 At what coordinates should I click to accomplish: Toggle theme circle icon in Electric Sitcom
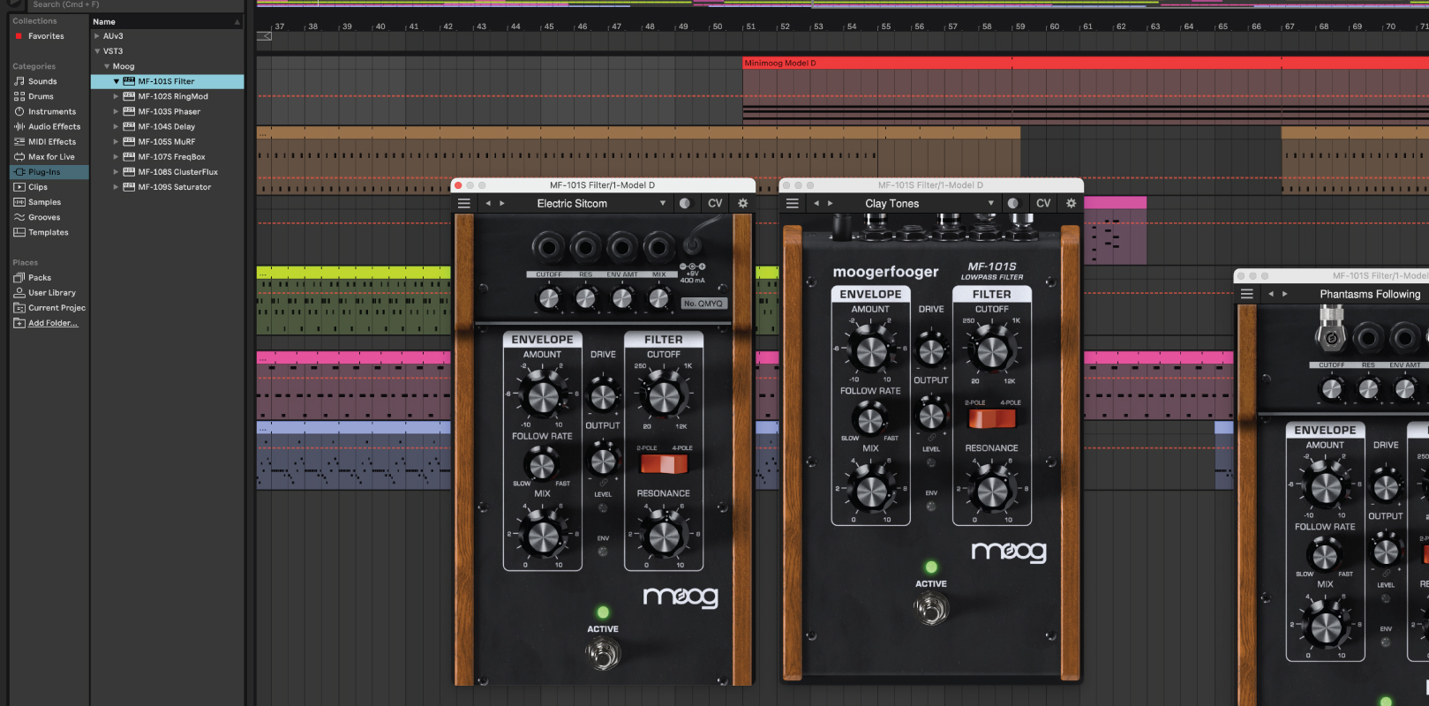click(x=684, y=203)
